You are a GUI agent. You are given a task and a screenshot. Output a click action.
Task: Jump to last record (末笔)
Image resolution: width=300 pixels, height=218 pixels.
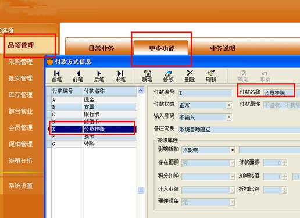pyautogui.click(x=120, y=76)
